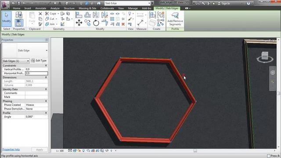Switch to the Collaborate tab

[x=107, y=8]
